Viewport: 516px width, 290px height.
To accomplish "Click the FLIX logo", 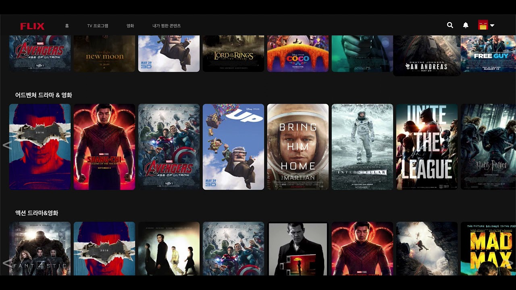I will pos(32,26).
